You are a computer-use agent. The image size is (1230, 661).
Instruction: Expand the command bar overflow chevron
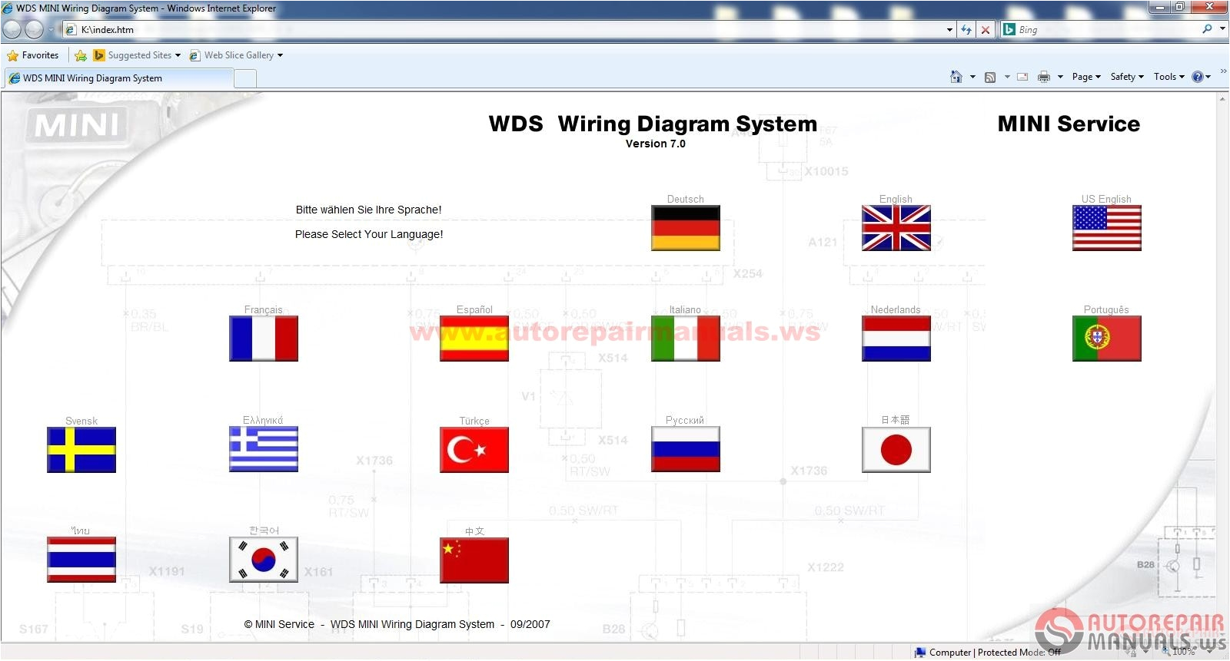1223,71
